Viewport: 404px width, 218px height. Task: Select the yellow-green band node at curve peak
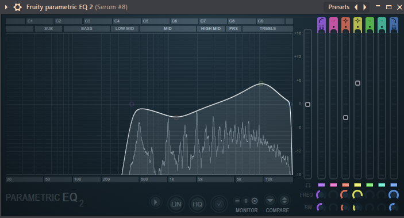pos(261,83)
